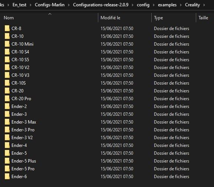Click the type cell of CR-10 S5 row
The image size is (214, 187).
[x=172, y=60]
